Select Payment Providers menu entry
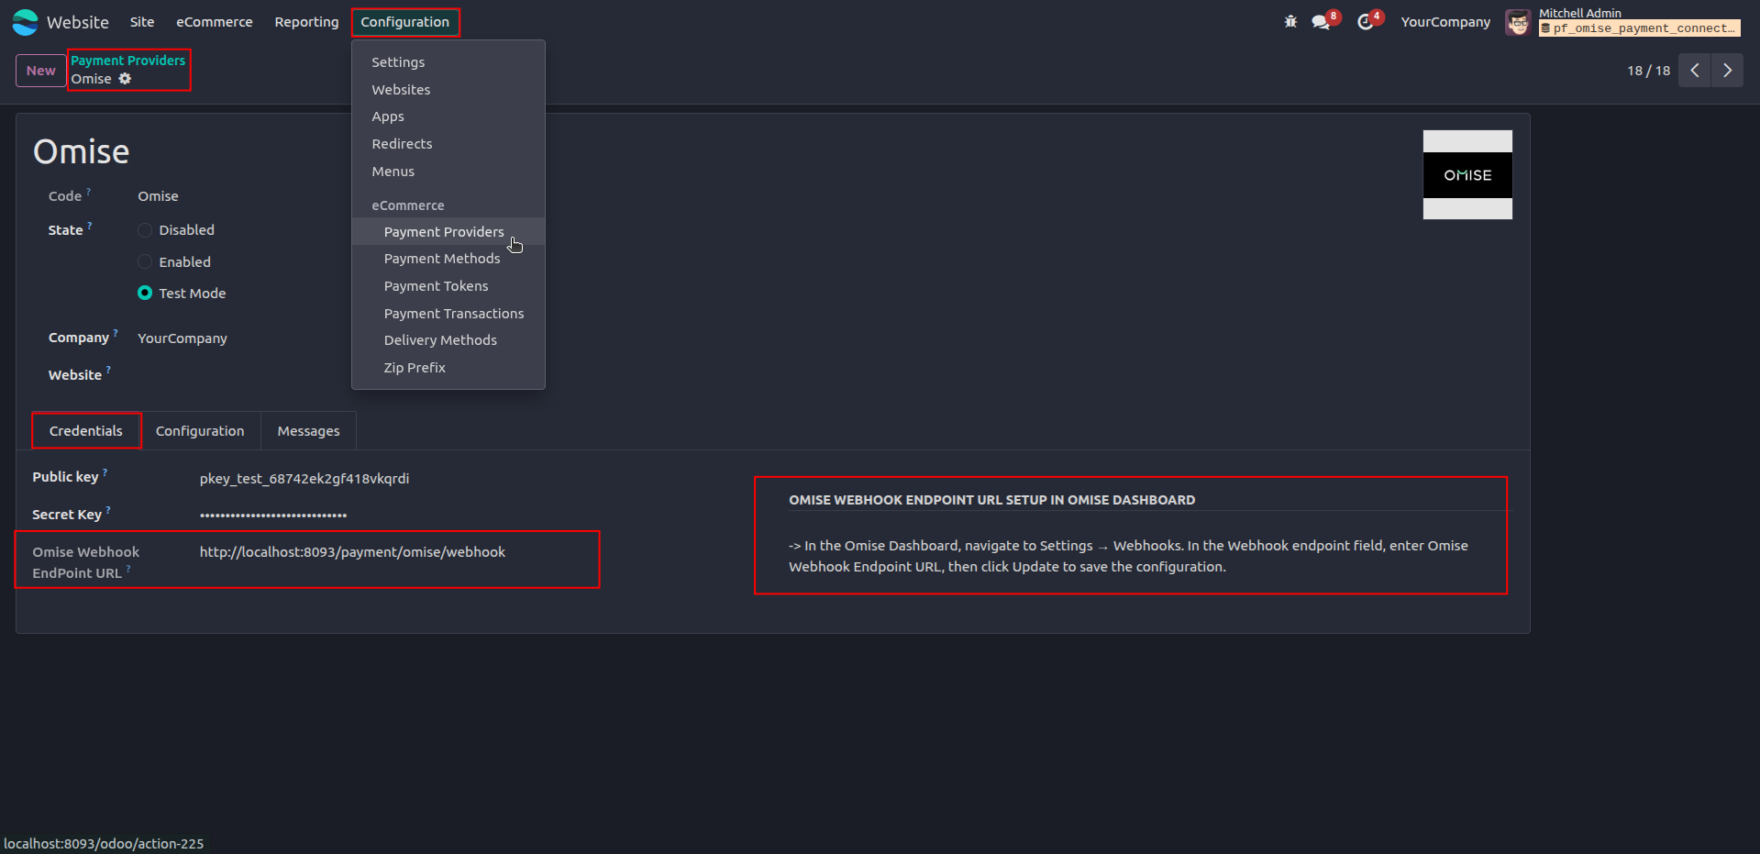The image size is (1760, 854). point(448,232)
